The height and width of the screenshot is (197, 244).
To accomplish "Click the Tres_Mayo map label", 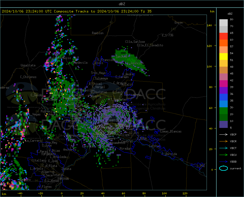I will 98,73.
